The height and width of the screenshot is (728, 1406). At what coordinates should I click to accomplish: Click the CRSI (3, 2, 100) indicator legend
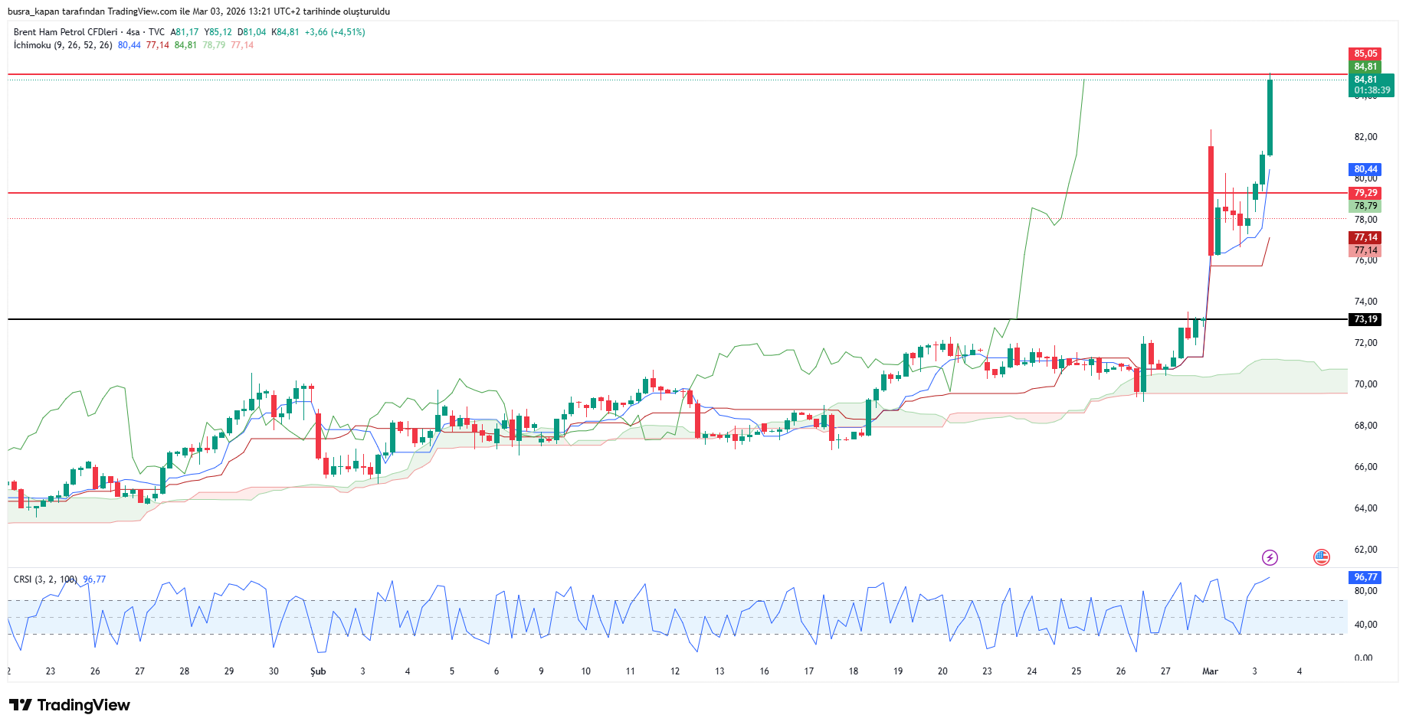pos(45,579)
